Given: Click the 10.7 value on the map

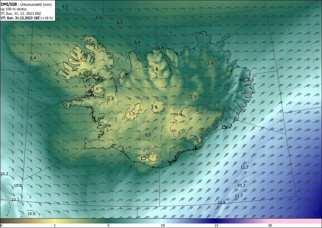Looking at the screenshot, I should point(241,185).
